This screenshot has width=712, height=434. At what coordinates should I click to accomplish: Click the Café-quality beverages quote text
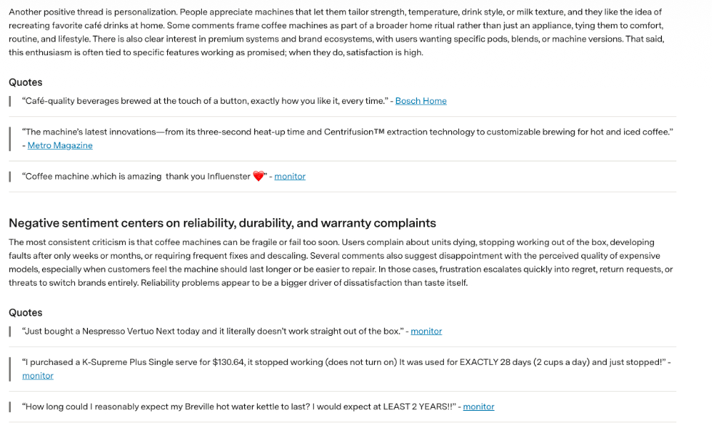click(x=205, y=101)
